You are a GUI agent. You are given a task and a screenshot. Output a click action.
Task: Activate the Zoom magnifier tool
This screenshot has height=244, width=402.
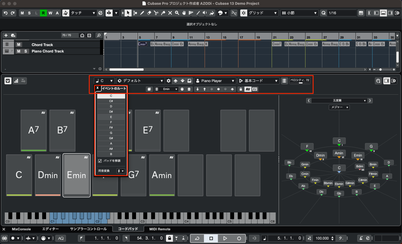pos(177,13)
